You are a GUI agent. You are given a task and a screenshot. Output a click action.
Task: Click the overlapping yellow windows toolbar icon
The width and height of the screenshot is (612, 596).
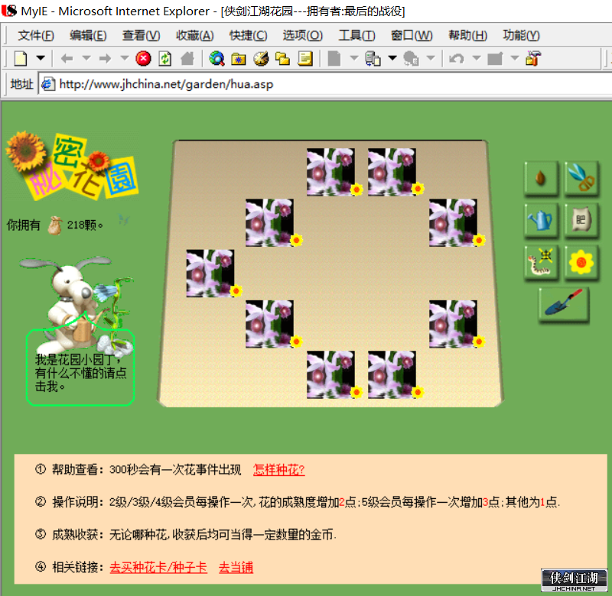click(282, 59)
